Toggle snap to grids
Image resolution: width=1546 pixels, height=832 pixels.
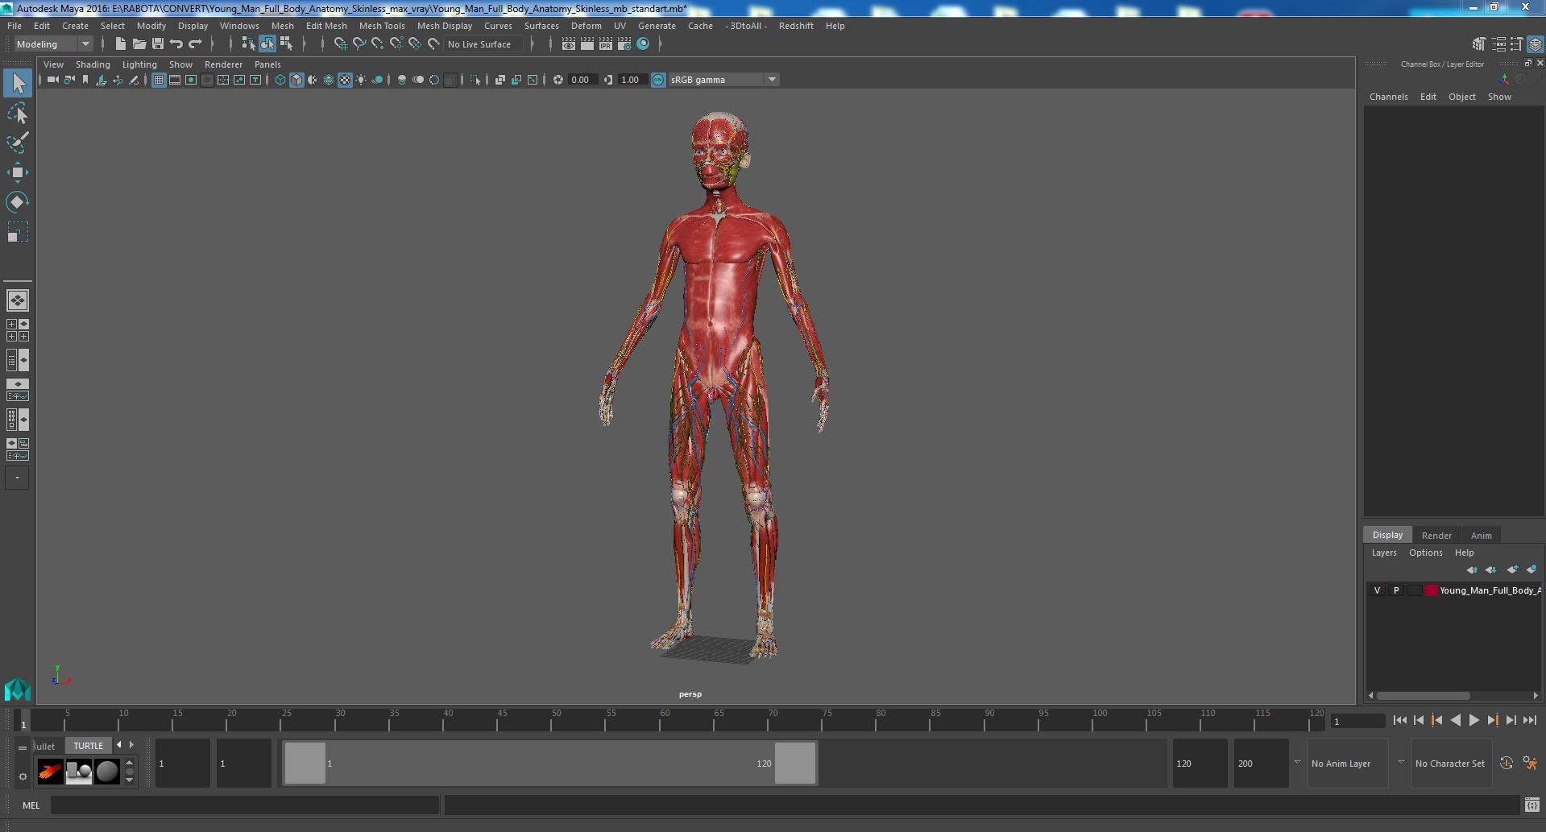click(x=340, y=44)
